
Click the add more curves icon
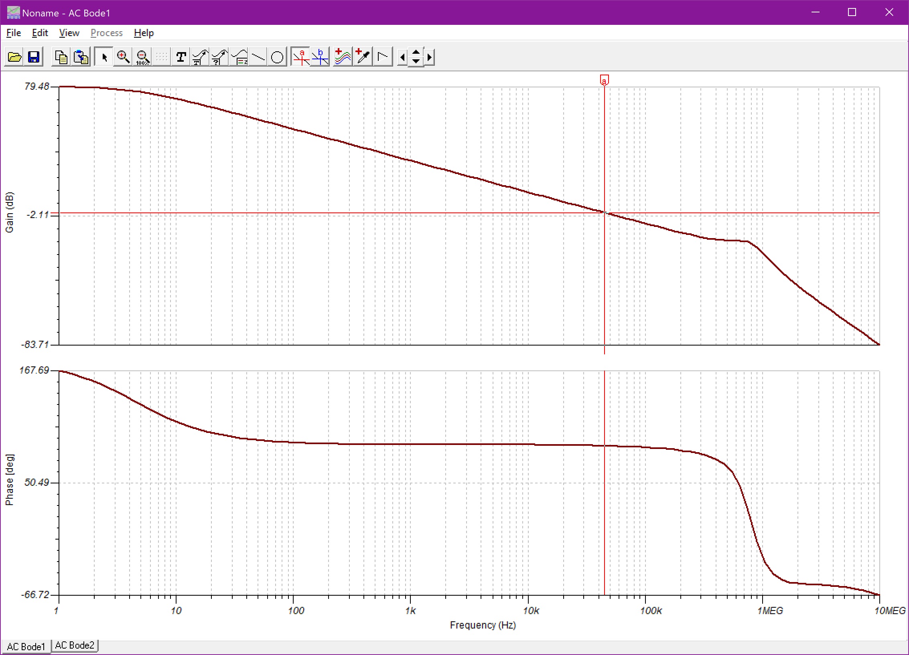click(343, 57)
